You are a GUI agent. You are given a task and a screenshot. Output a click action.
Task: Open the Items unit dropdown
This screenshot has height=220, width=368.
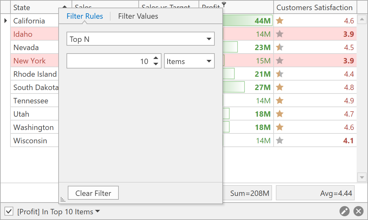[209, 61]
